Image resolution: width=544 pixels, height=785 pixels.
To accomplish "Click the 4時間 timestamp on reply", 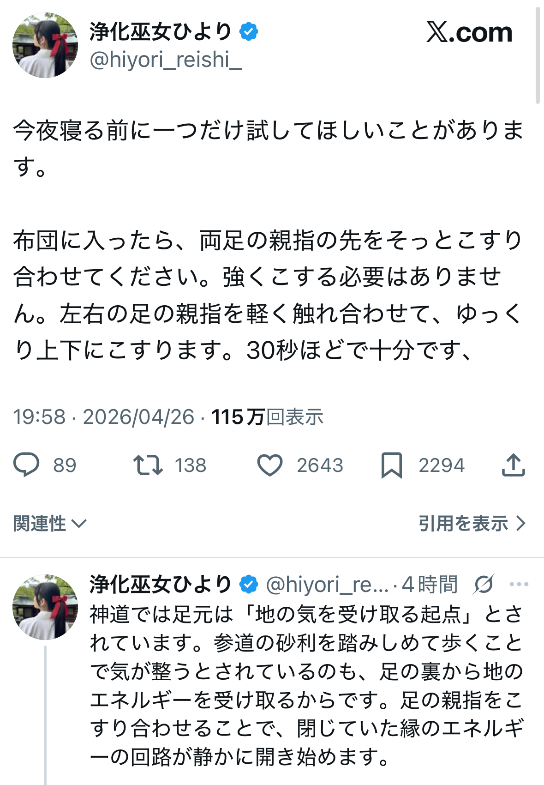I will pyautogui.click(x=429, y=585).
